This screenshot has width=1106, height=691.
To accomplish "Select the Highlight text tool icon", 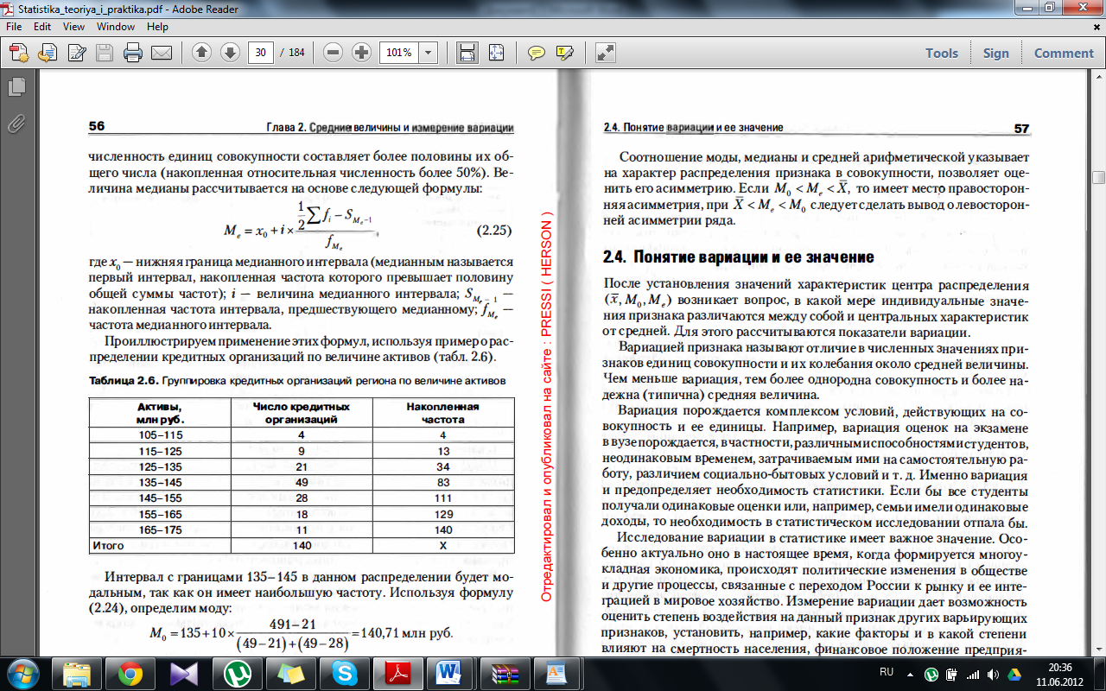I will pyautogui.click(x=565, y=53).
